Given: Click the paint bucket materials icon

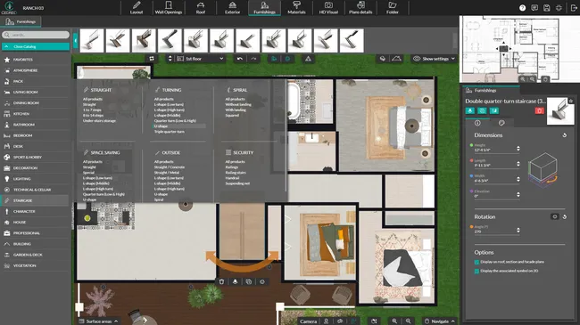Looking at the screenshot, I should click(x=383, y=59).
